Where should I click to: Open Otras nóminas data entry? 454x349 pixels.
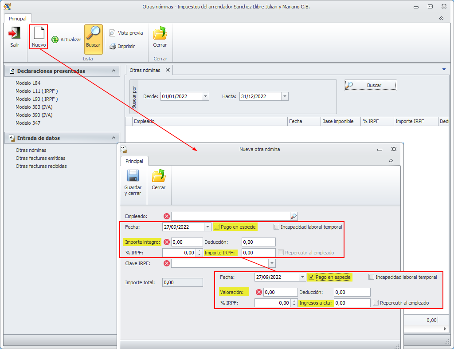[x=31, y=150]
